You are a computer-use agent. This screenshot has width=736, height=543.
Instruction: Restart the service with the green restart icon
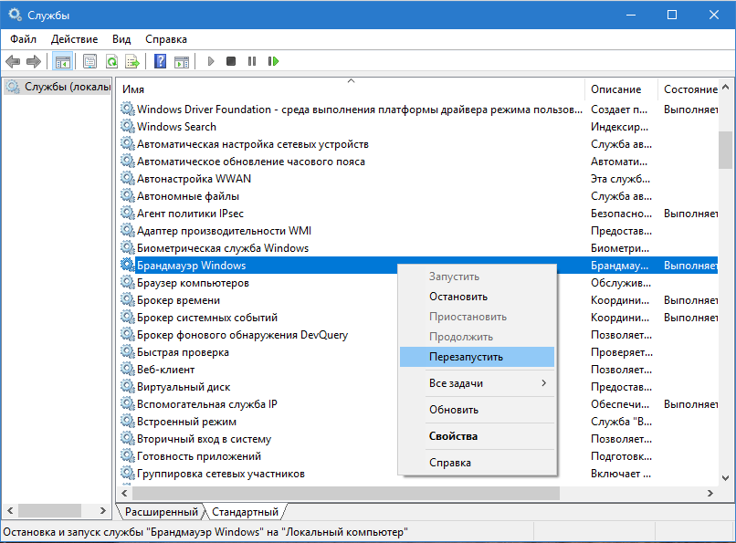click(274, 61)
